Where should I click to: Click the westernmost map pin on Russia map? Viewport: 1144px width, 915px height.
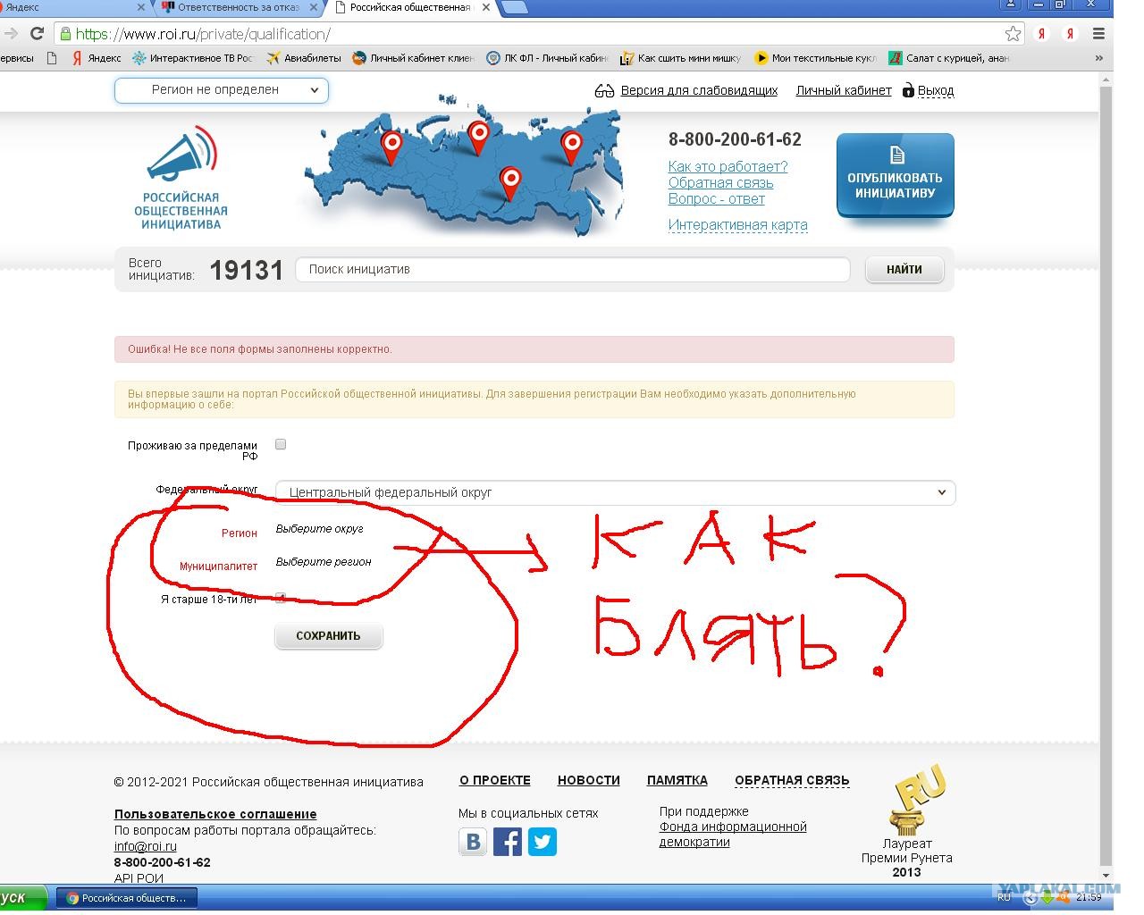[391, 147]
